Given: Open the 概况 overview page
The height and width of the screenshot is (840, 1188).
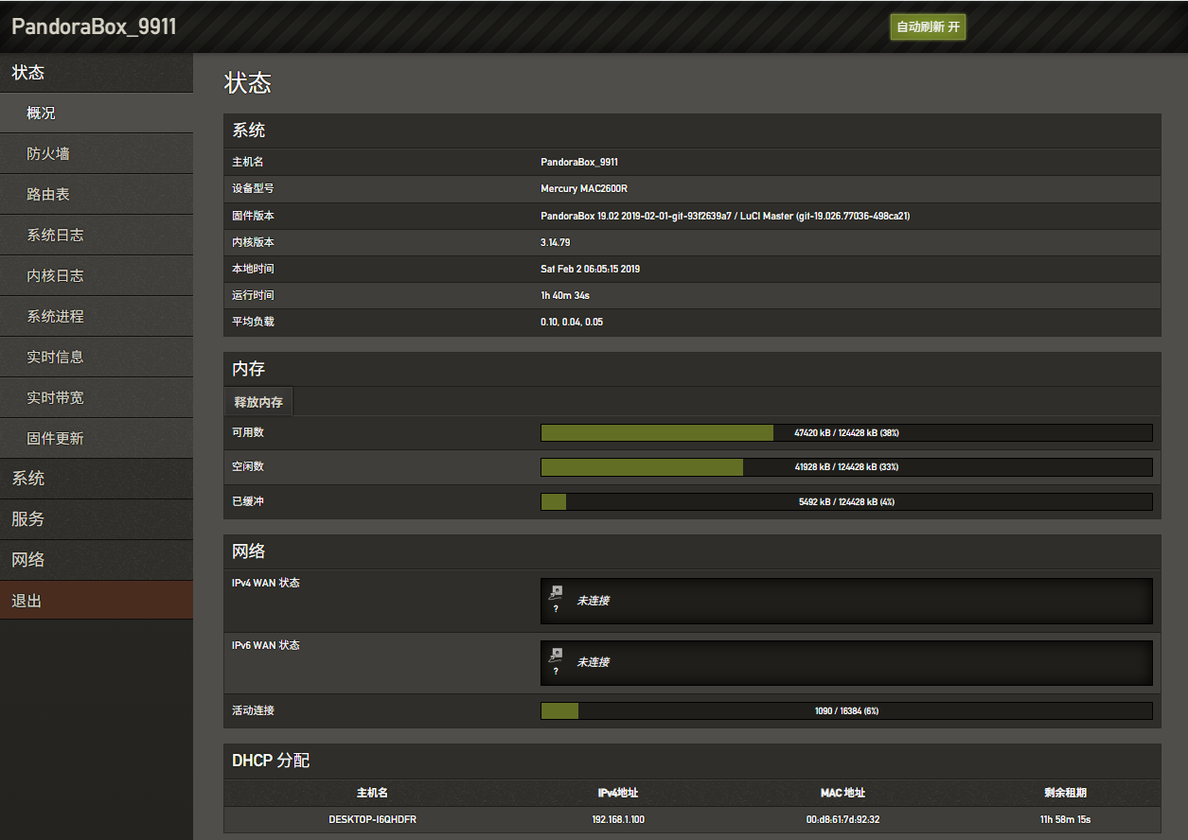Looking at the screenshot, I should tap(97, 114).
